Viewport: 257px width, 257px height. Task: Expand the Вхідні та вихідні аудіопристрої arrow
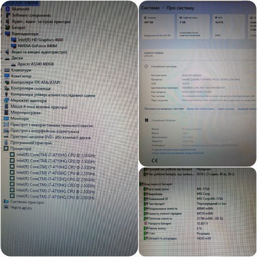coord(1,52)
